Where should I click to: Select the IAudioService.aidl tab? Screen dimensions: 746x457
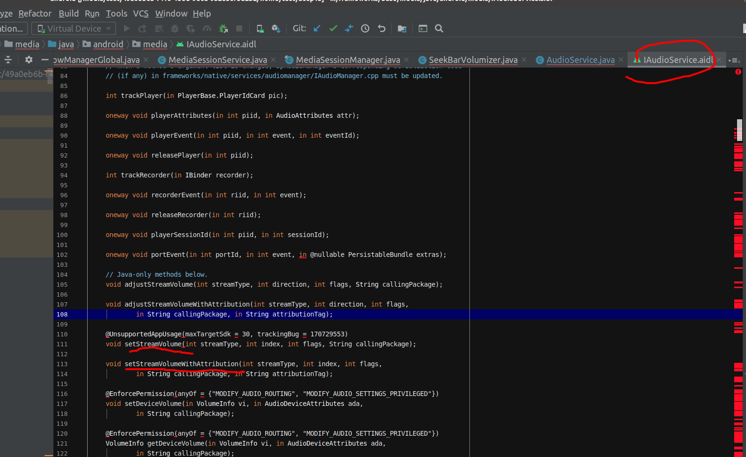pos(678,60)
